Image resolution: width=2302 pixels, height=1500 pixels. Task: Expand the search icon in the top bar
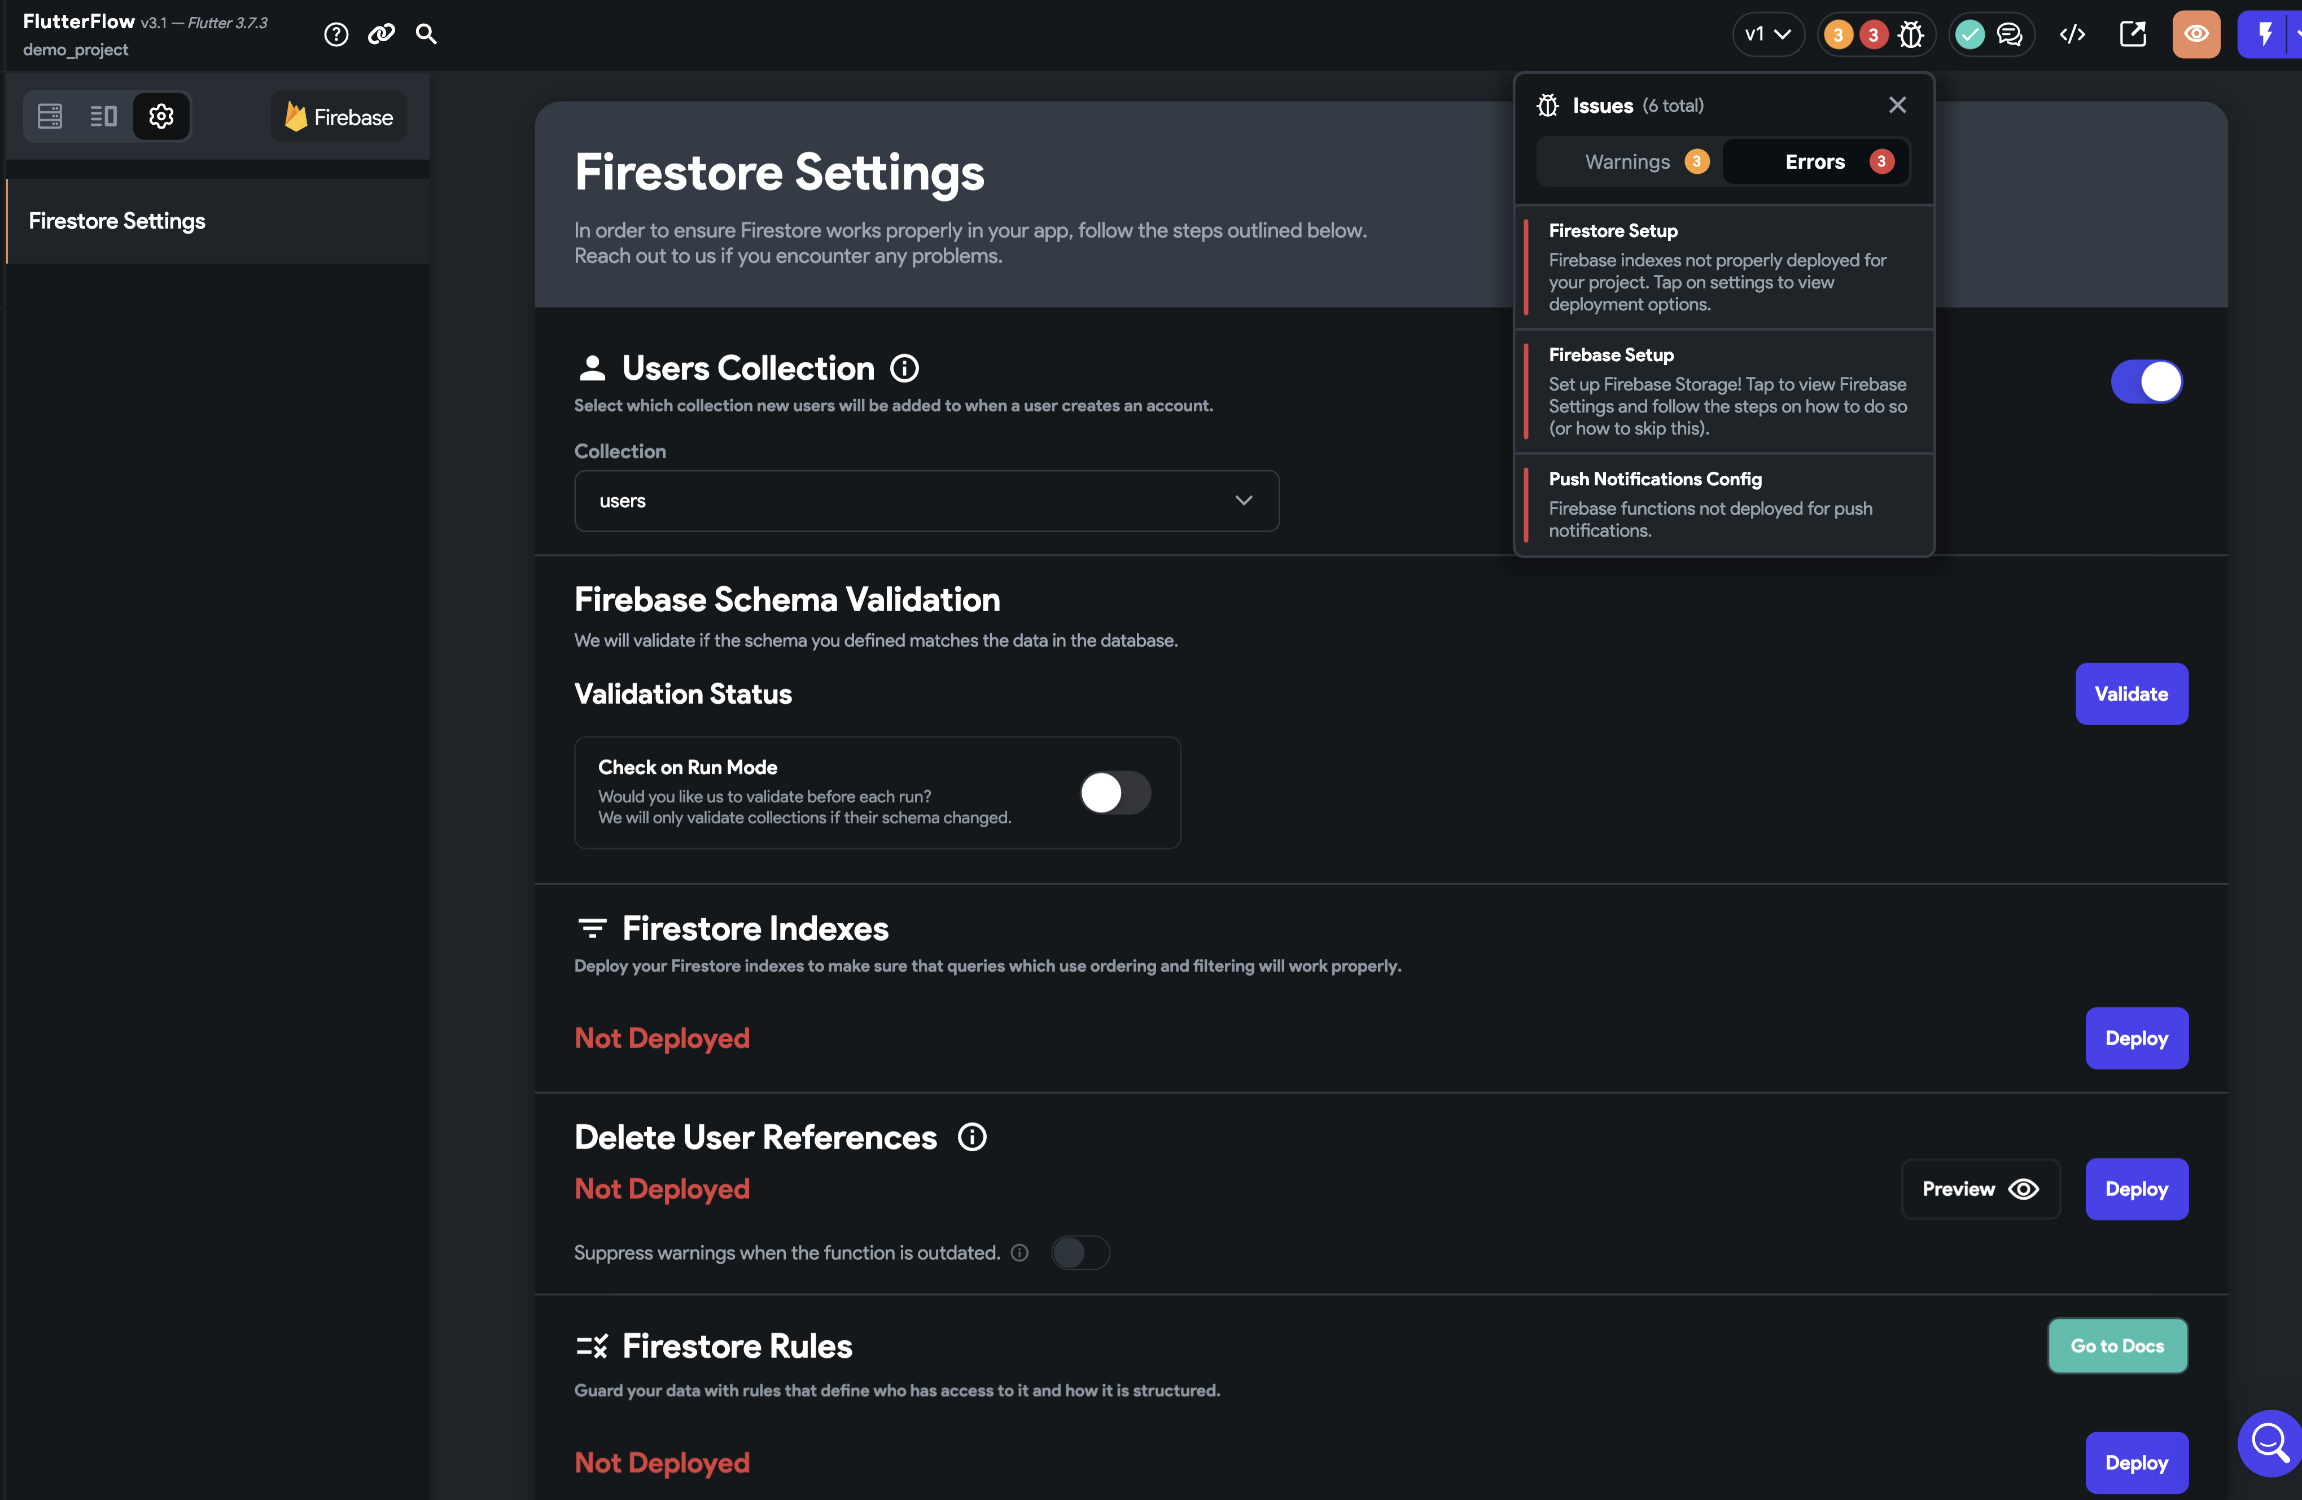pyautogui.click(x=427, y=34)
